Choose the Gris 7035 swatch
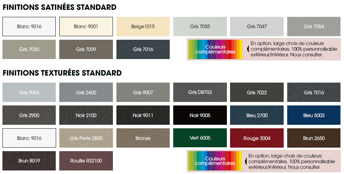 (200, 26)
